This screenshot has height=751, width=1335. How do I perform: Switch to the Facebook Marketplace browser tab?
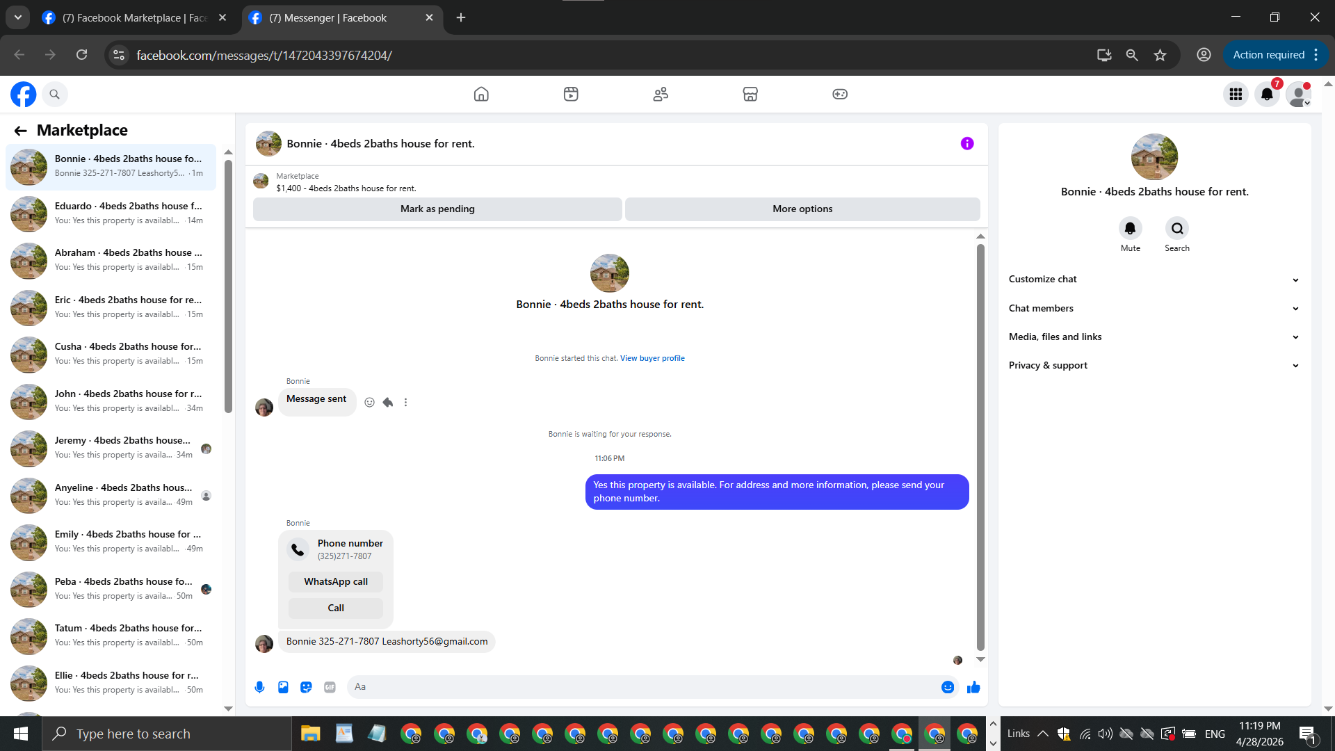[132, 18]
